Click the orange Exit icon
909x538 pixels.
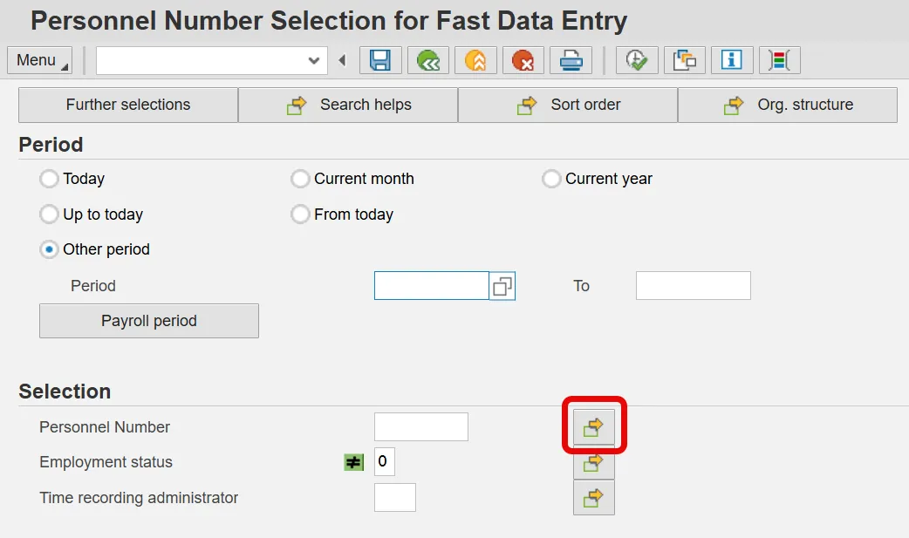pyautogui.click(x=475, y=60)
